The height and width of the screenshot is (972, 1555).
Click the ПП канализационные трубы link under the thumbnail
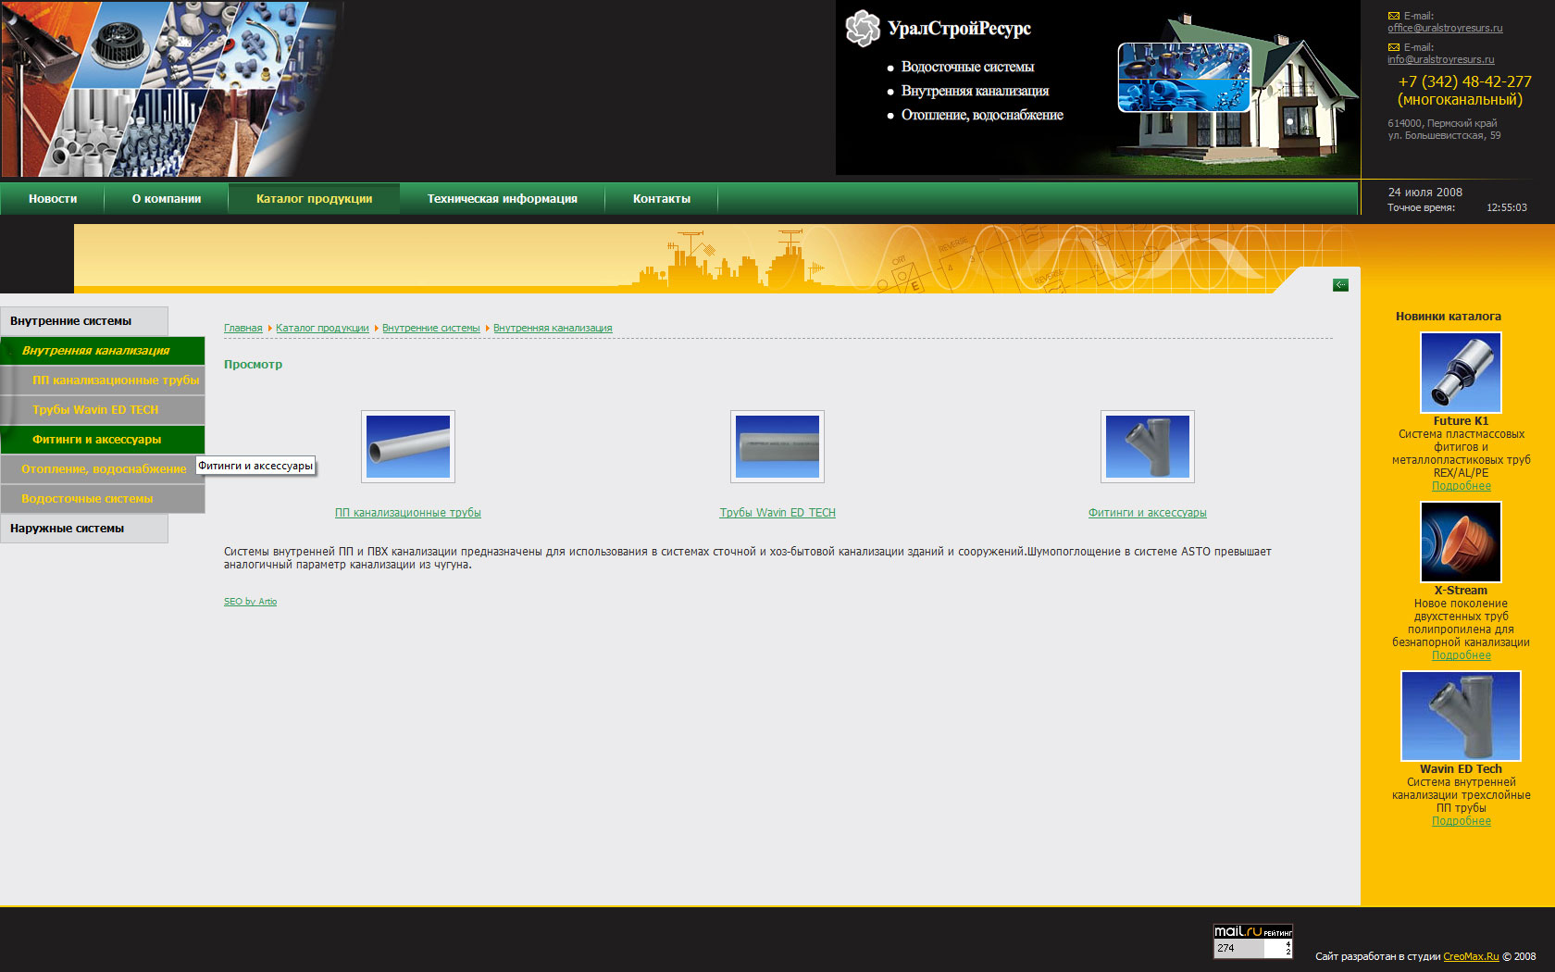(x=408, y=513)
